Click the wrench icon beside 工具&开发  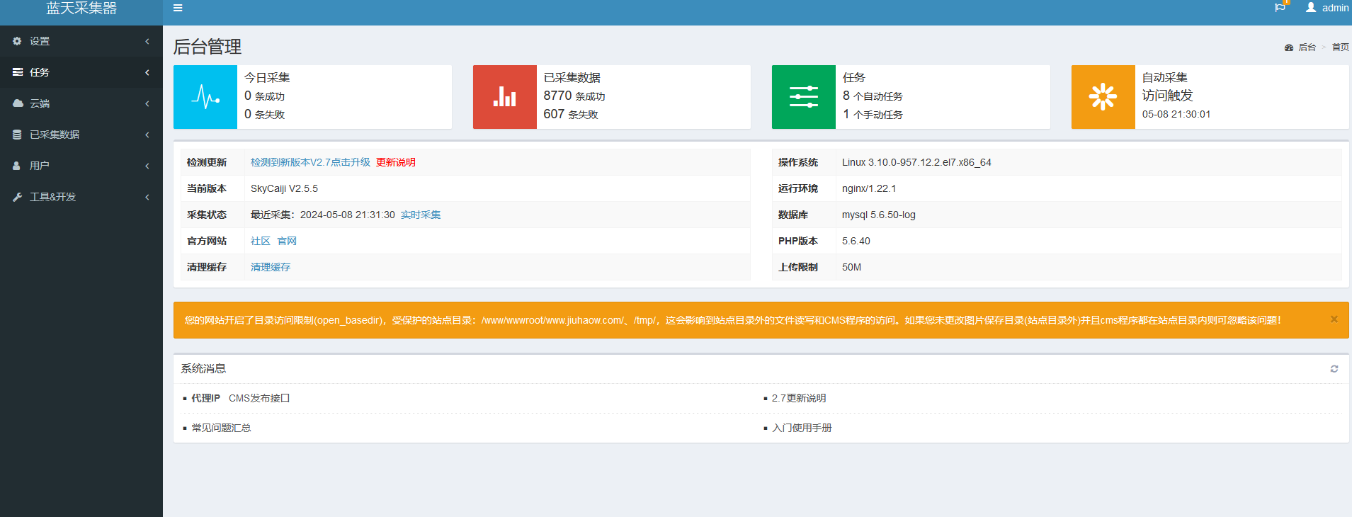click(x=17, y=197)
